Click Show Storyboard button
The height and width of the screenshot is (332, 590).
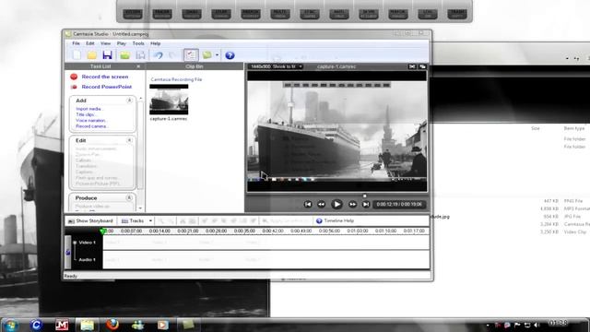[90, 221]
